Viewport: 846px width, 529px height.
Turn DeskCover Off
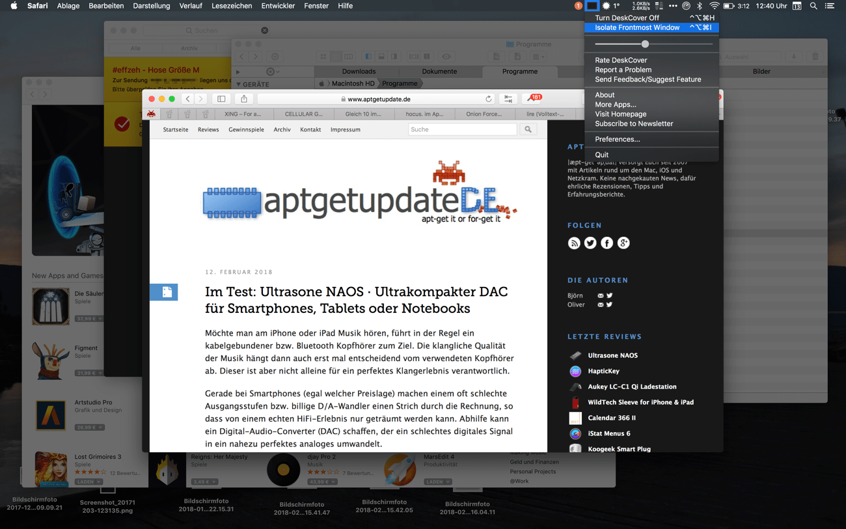(651, 18)
